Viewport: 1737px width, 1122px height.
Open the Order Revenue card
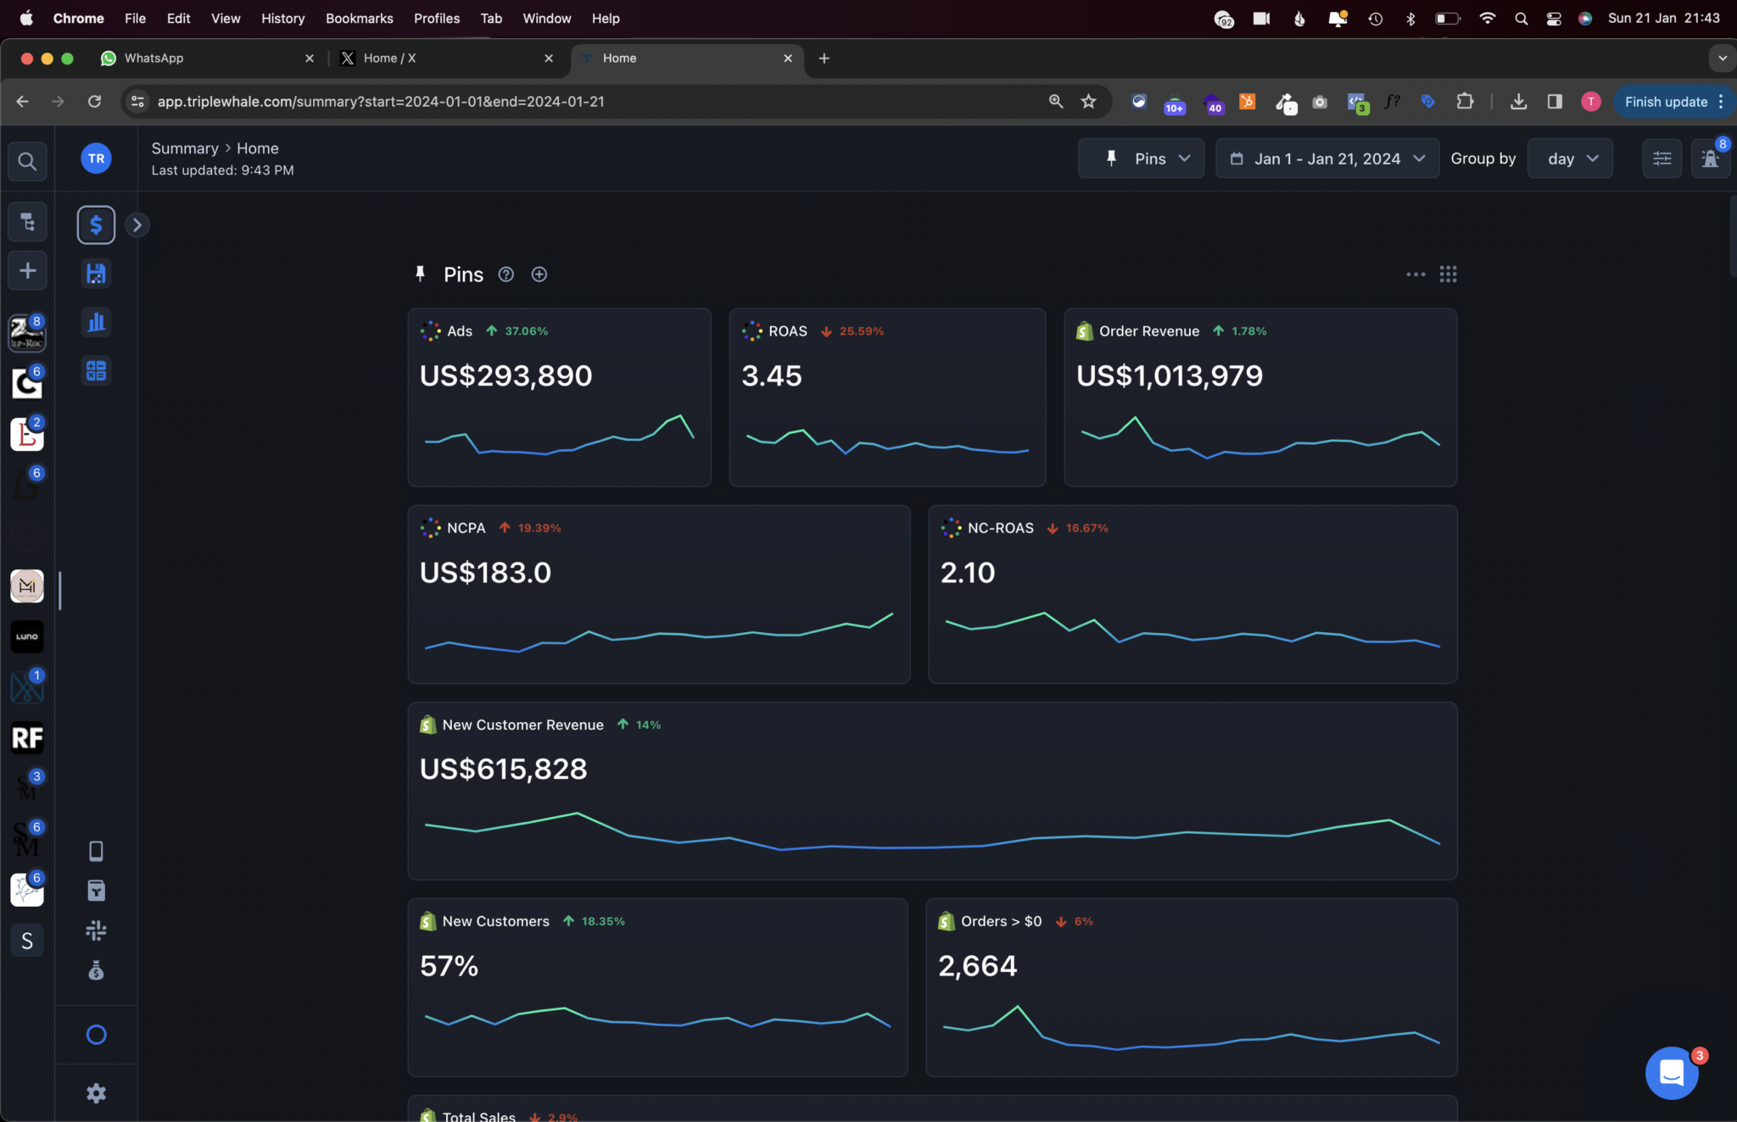tap(1260, 397)
